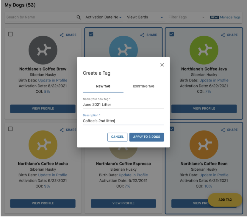Click the Cancel button in dialog

tap(117, 137)
